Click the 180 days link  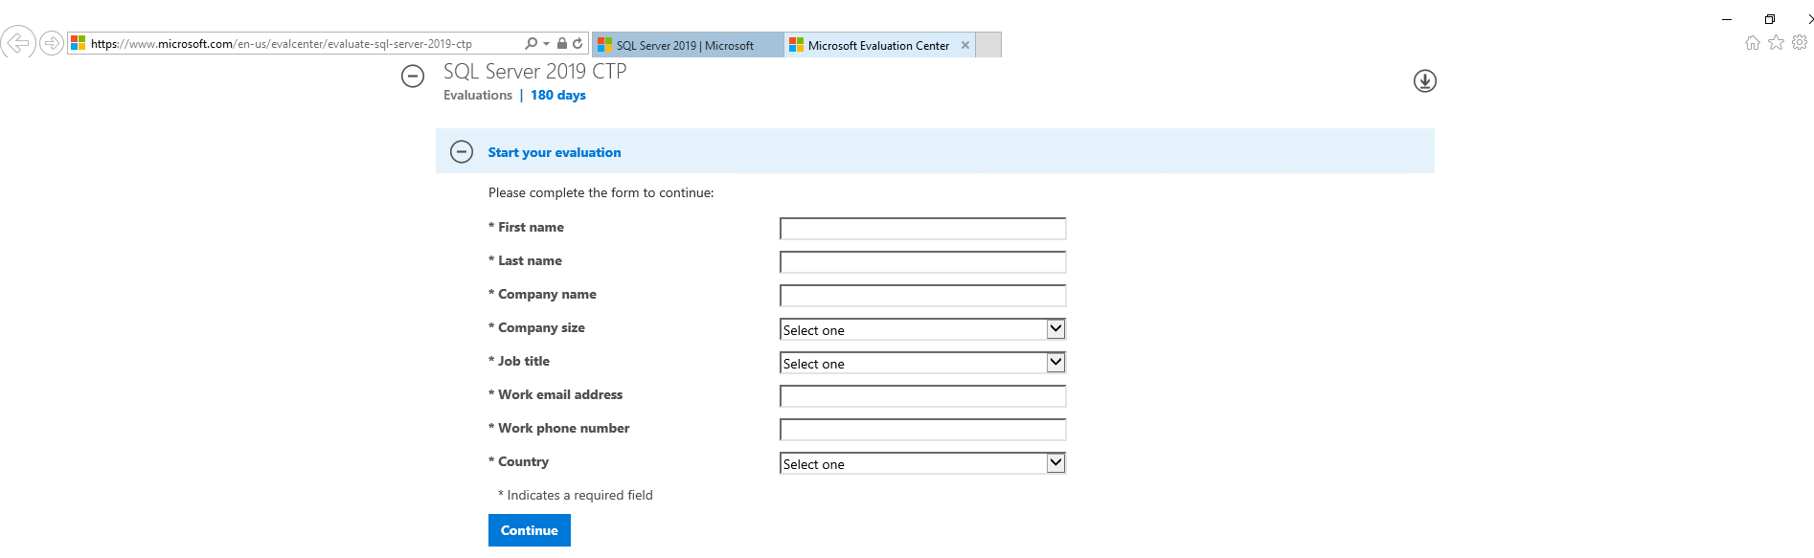(x=558, y=95)
